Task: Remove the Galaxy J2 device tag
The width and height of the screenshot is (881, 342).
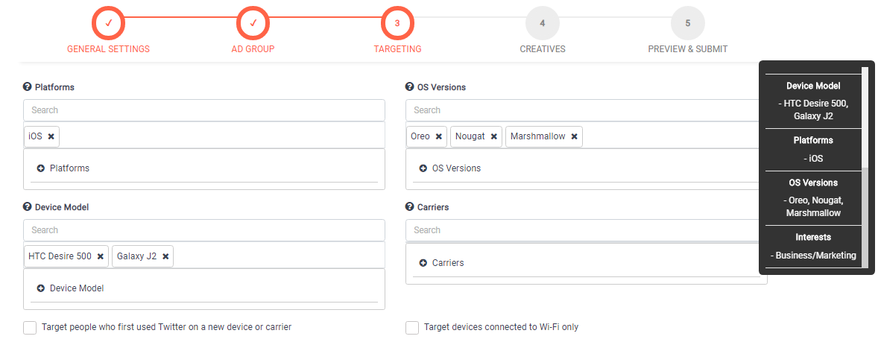Action: tap(165, 256)
